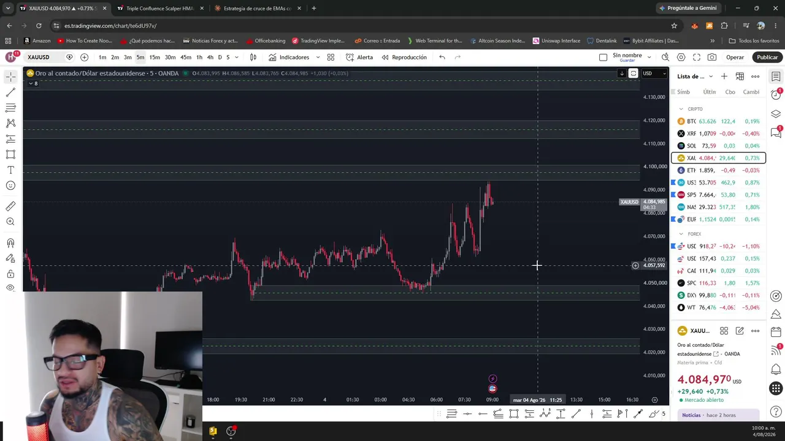Open the Todos los favoritos bookmarks folder

pos(754,41)
